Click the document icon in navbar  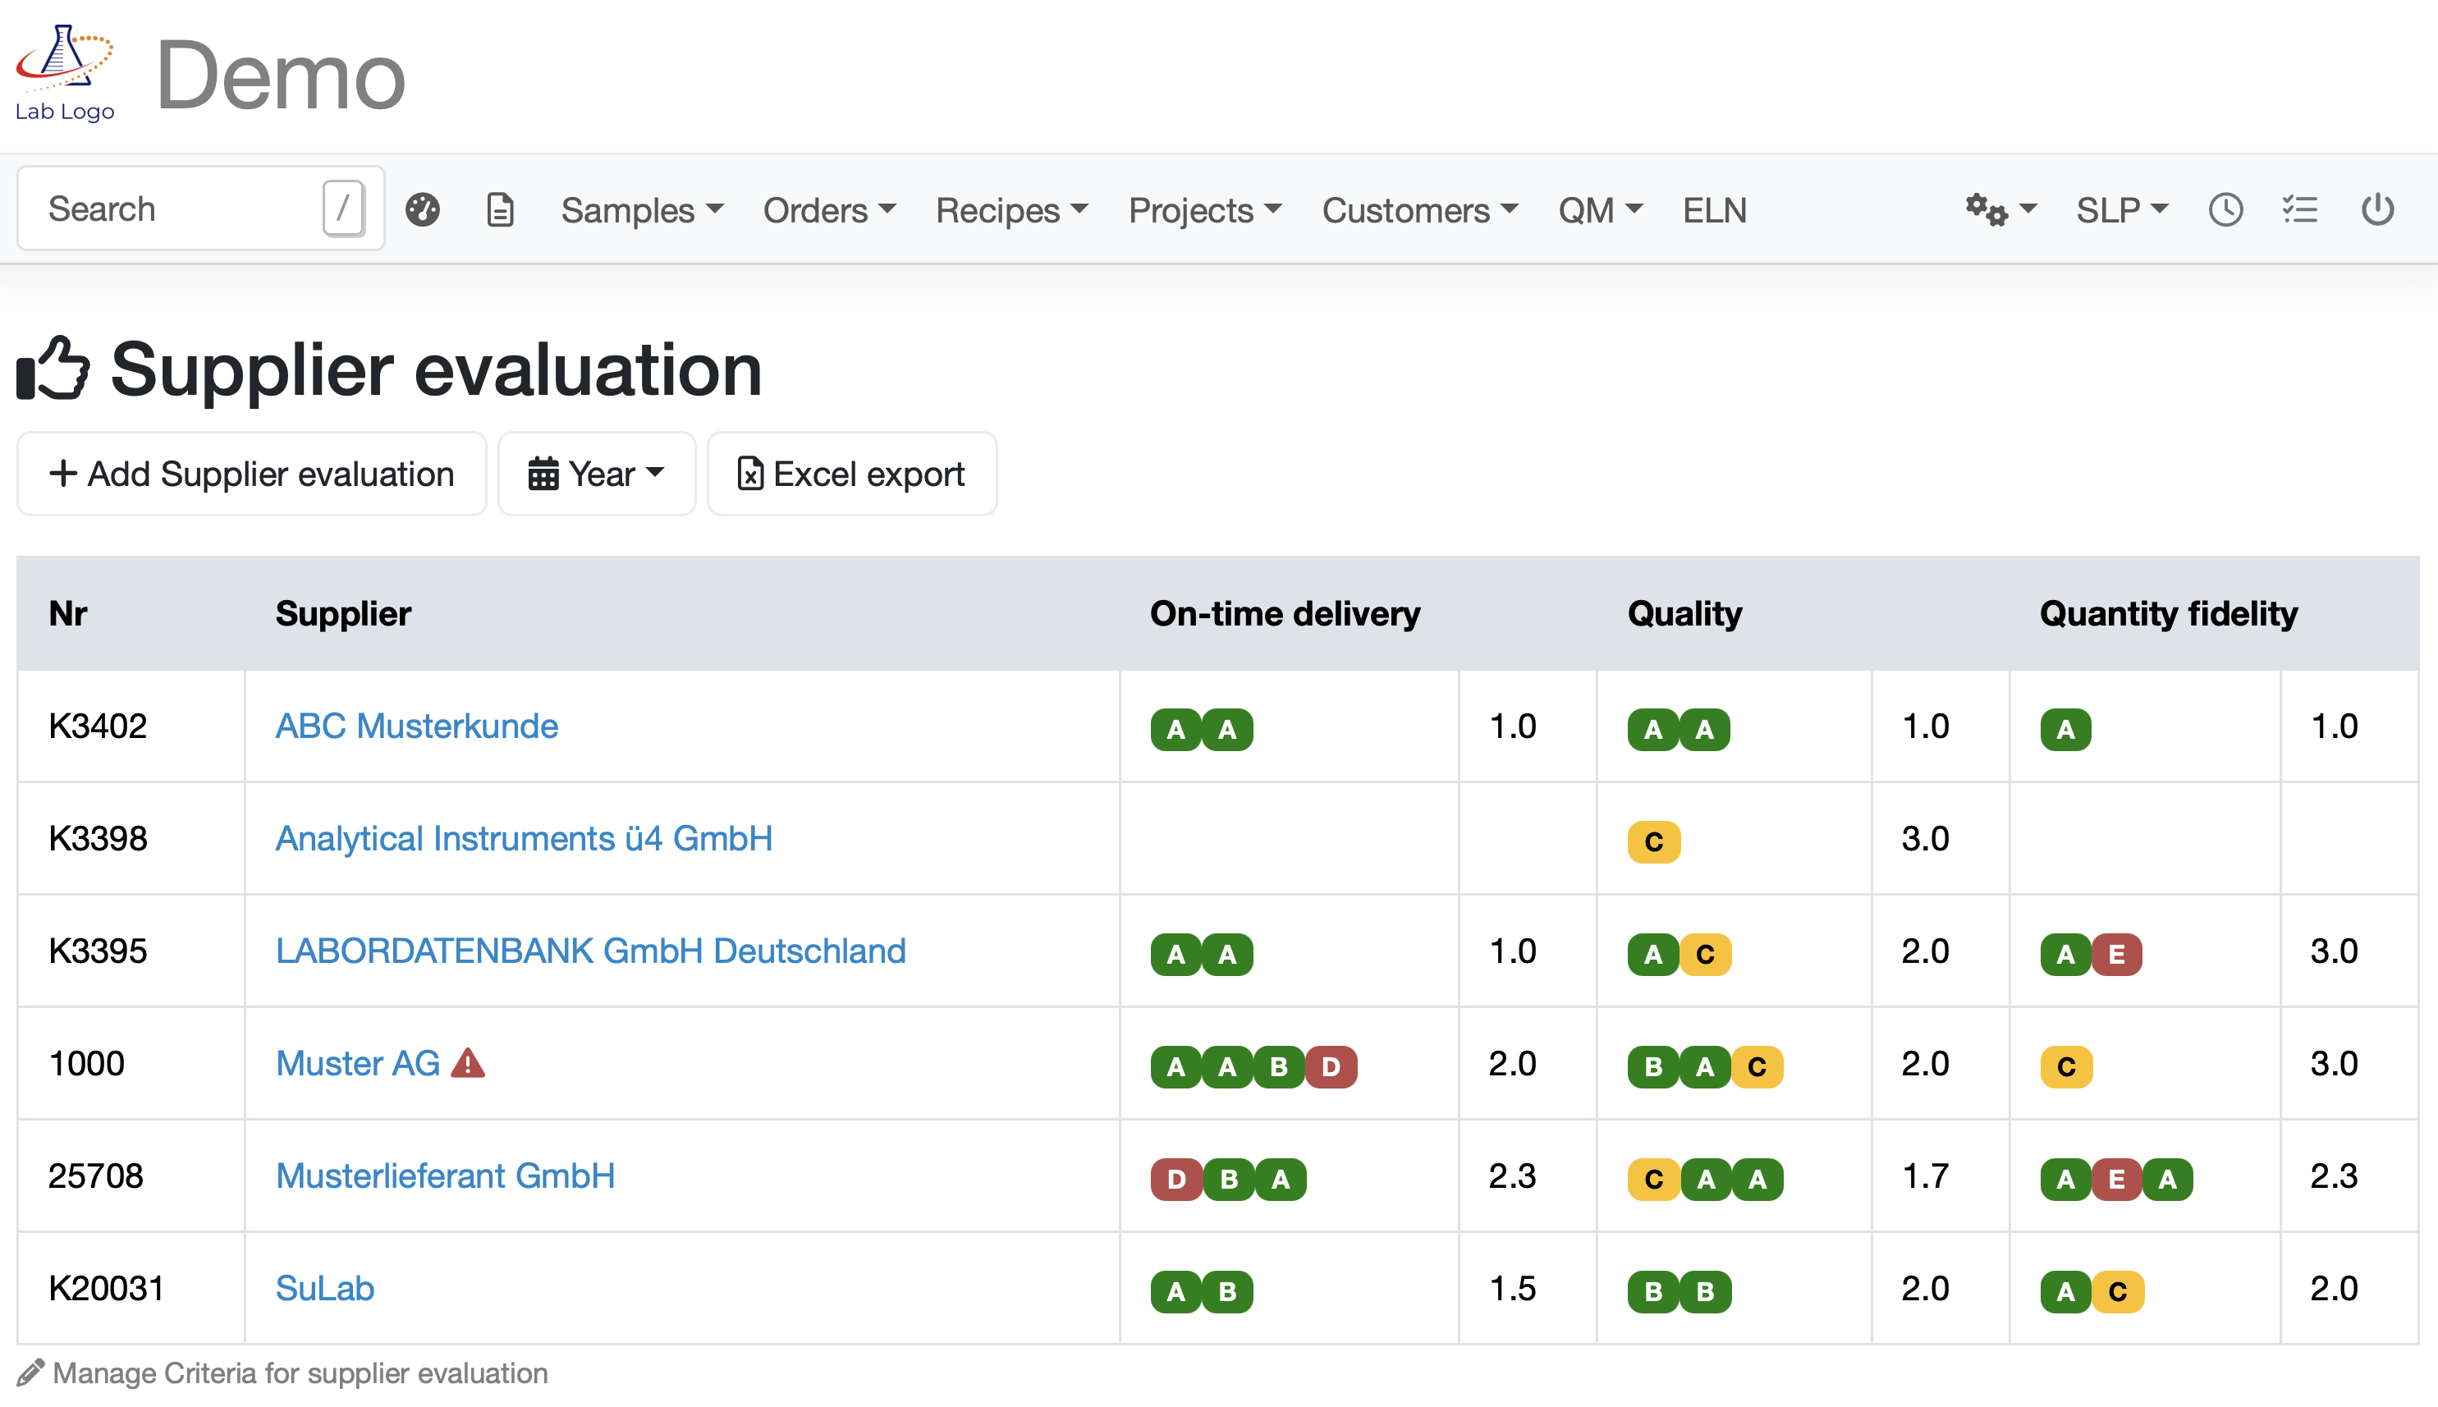click(x=500, y=209)
